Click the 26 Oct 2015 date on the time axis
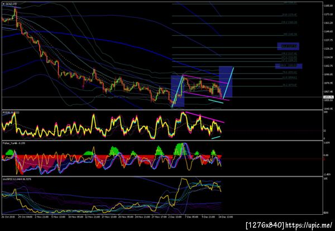This screenshot has width=335, height=231. (x=7, y=216)
